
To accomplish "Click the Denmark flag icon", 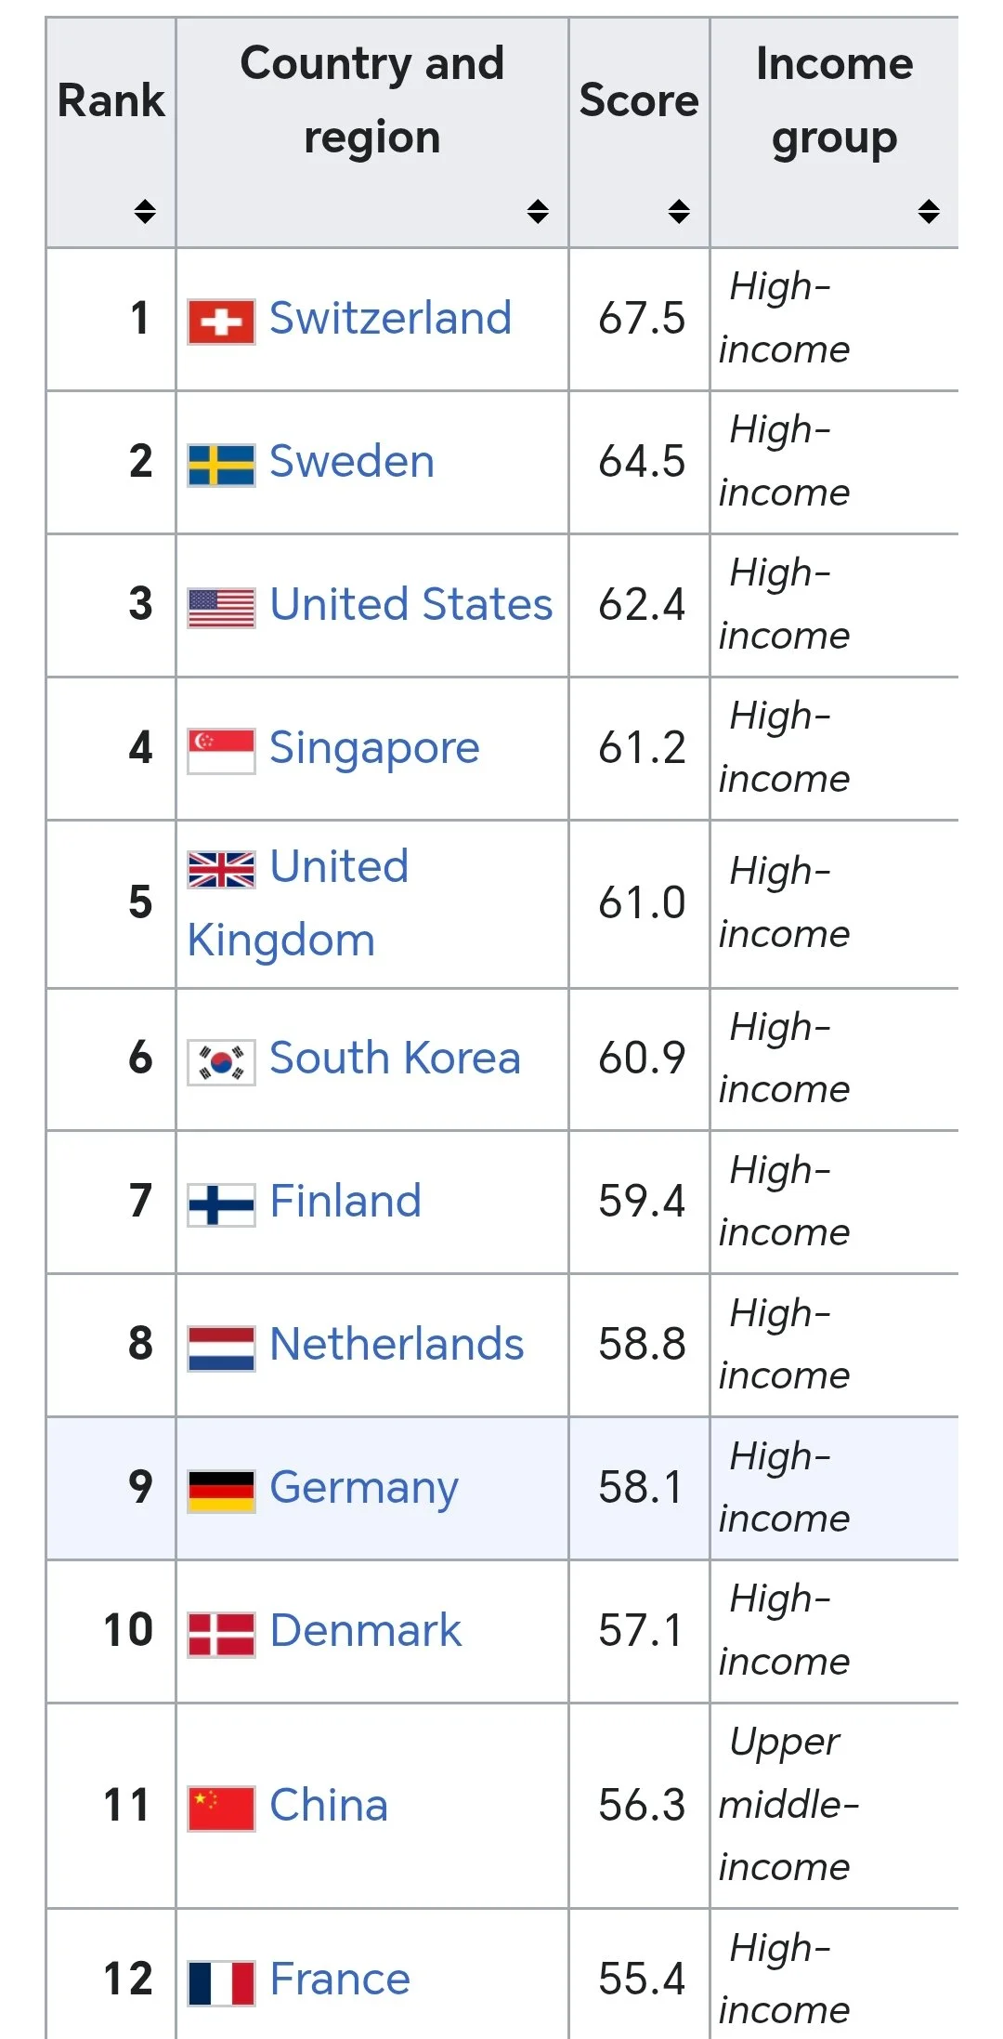I will [x=221, y=1635].
